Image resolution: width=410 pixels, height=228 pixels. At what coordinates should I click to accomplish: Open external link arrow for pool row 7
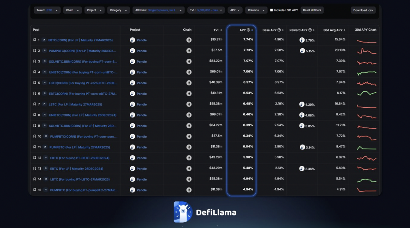pos(44,104)
